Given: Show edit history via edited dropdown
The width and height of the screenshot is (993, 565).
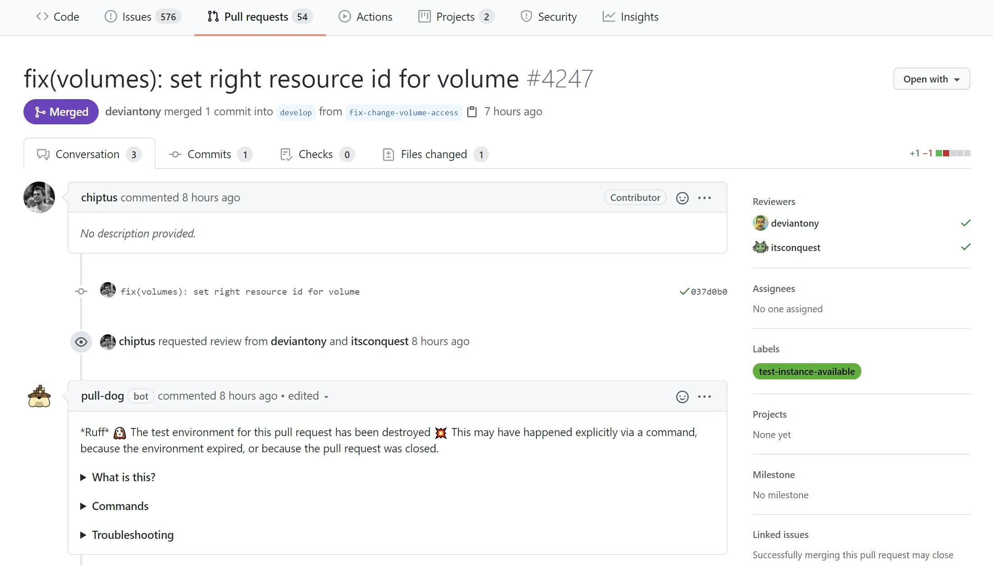Looking at the screenshot, I should 309,396.
